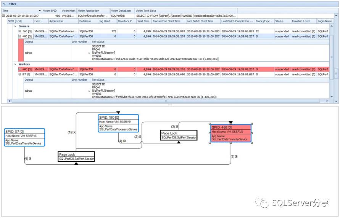Select the red SPID 480 [0] victim node

coord(231,133)
